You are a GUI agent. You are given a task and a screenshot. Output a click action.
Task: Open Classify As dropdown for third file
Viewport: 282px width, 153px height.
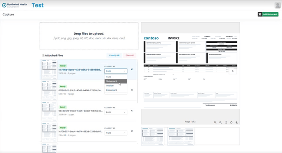pyautogui.click(x=116, y=112)
